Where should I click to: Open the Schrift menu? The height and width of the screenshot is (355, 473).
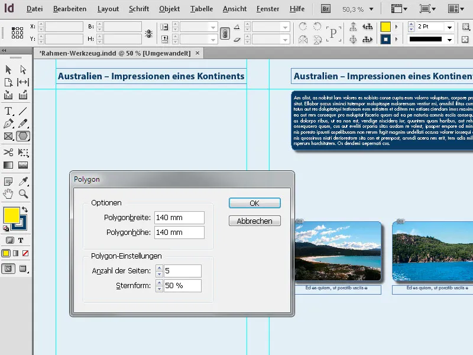(x=139, y=9)
